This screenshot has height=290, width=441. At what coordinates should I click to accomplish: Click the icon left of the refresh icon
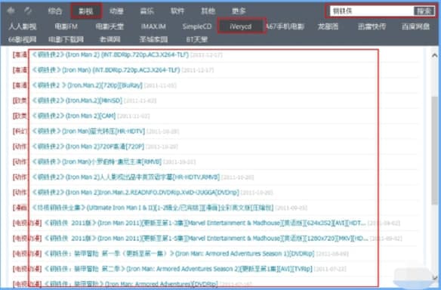coord(11,11)
